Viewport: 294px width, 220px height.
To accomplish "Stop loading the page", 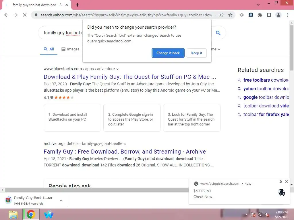I will 25,15.
